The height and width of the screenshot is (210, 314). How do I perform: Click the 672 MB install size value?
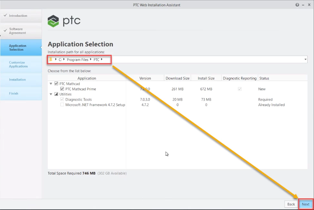[206, 89]
